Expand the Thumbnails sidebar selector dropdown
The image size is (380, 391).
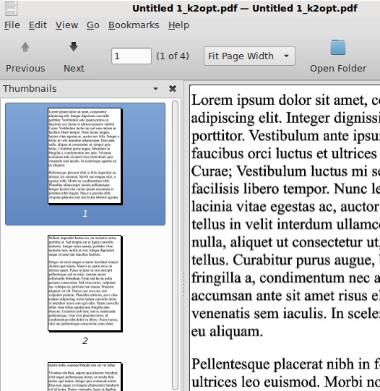(155, 89)
